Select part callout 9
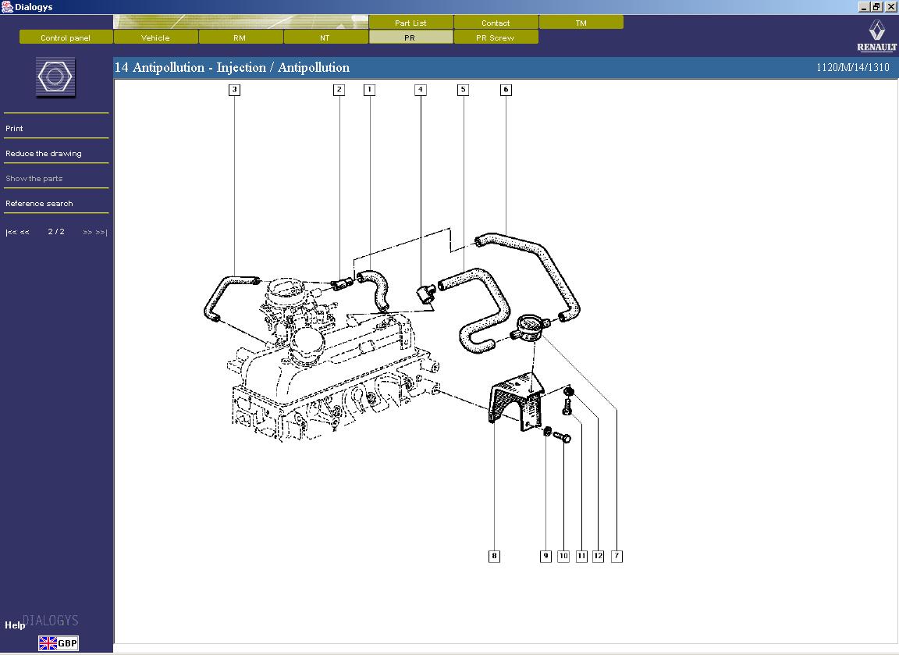Screen dimensions: 899x655 click(x=545, y=556)
